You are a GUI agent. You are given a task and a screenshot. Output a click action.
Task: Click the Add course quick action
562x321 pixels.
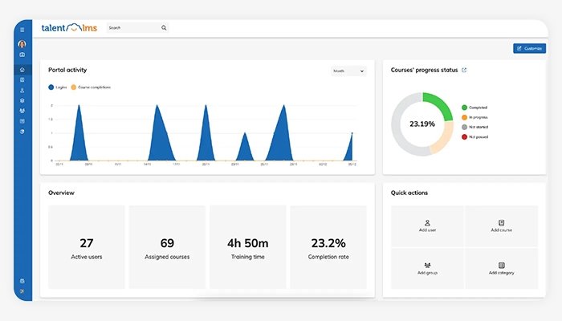pyautogui.click(x=502, y=226)
